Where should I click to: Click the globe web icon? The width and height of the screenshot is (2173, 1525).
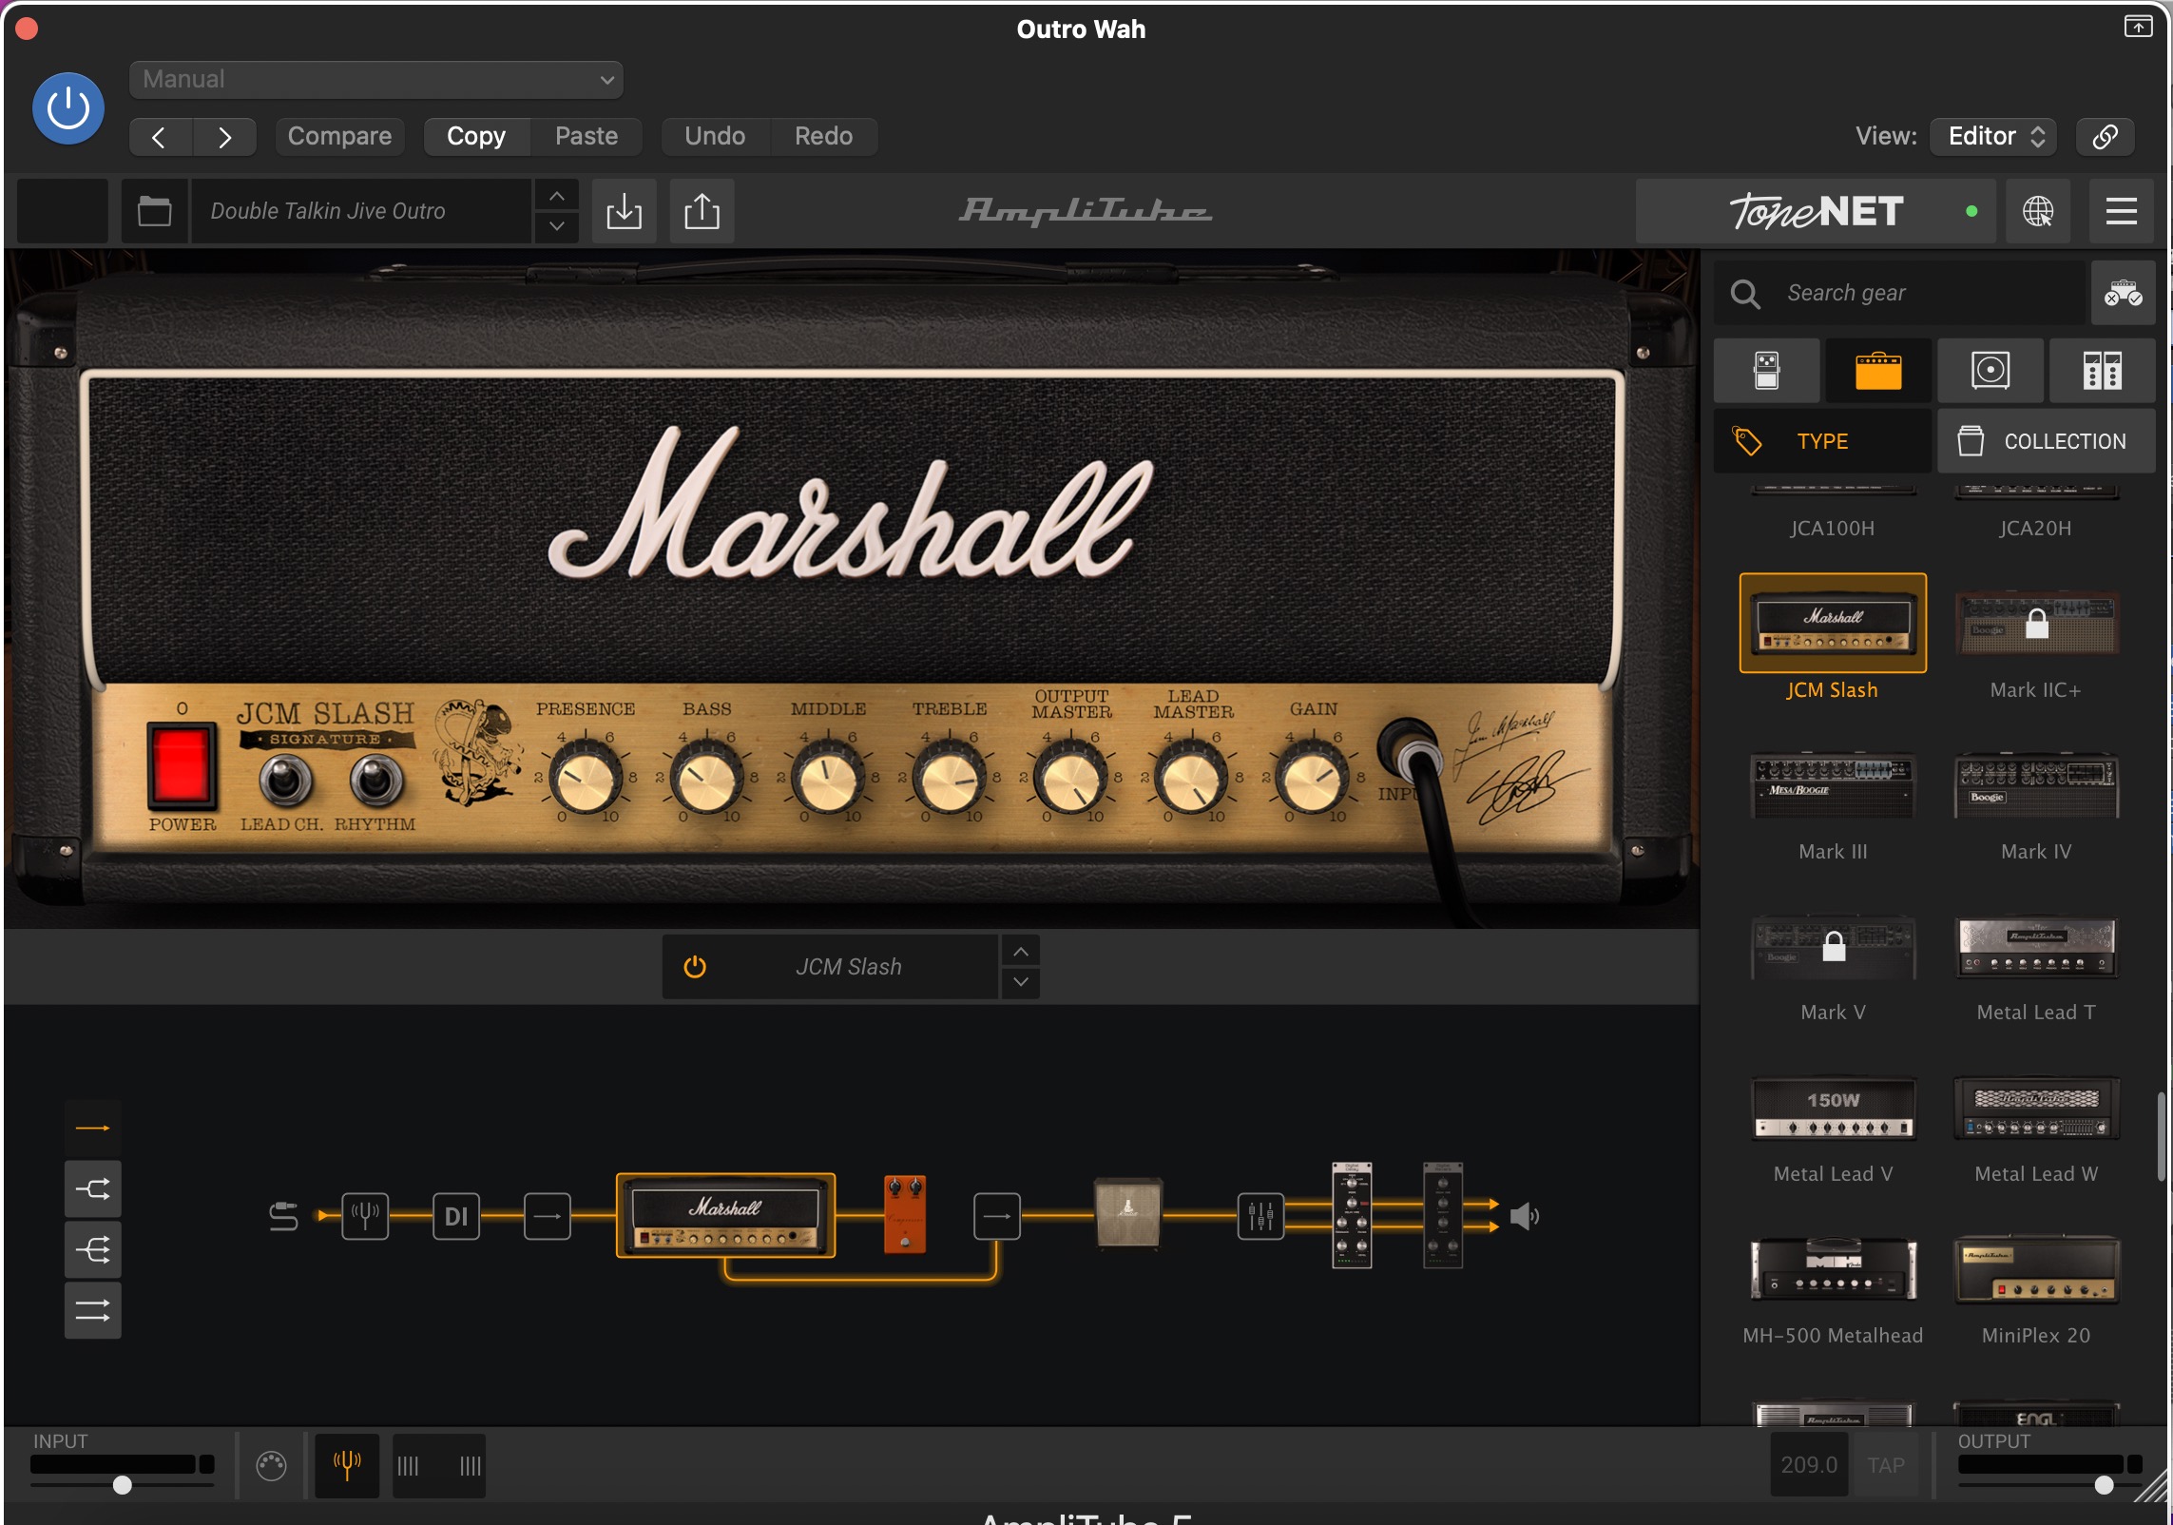pos(2038,210)
